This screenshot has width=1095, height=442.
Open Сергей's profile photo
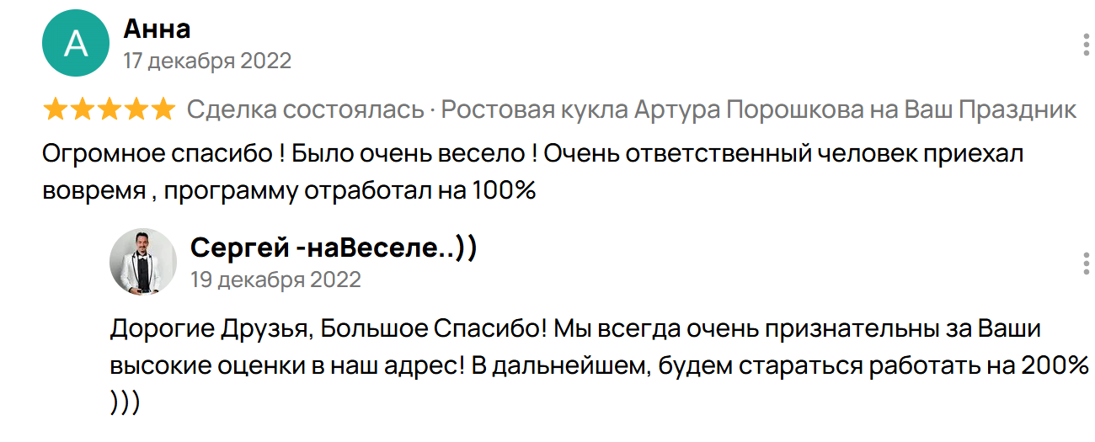[x=142, y=262]
